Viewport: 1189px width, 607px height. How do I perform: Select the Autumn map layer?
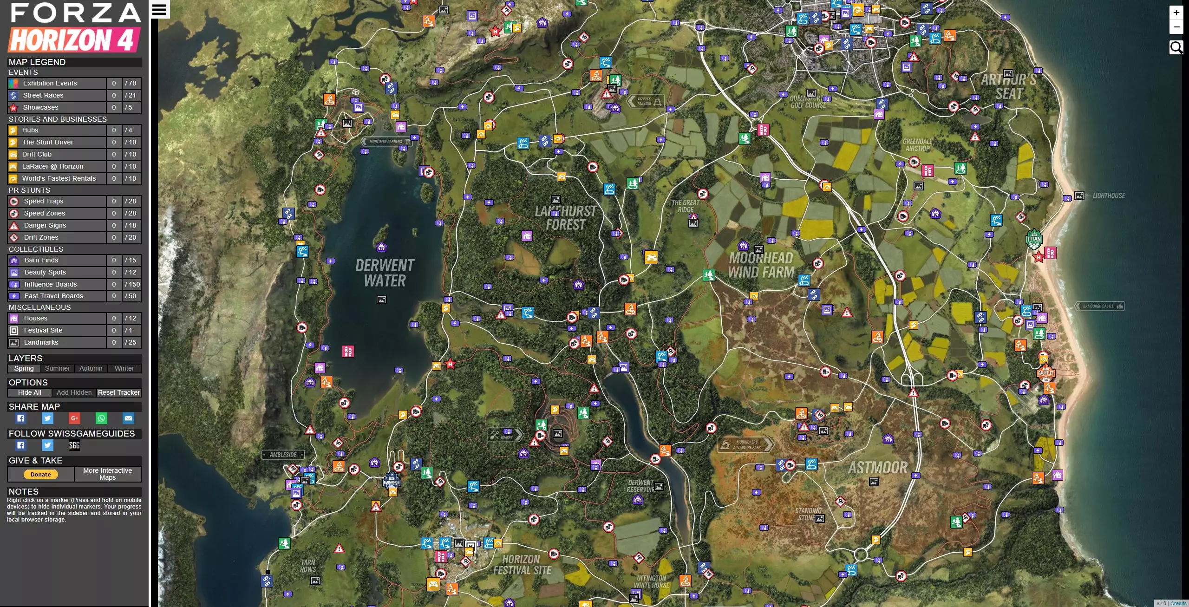point(91,368)
